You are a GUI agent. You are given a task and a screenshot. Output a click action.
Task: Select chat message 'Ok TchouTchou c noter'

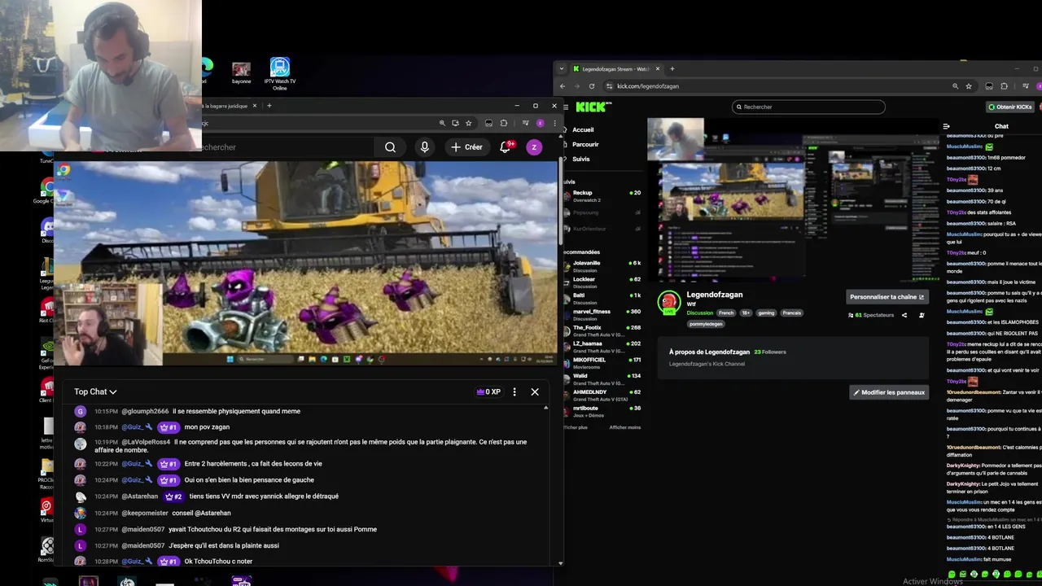pos(218,562)
